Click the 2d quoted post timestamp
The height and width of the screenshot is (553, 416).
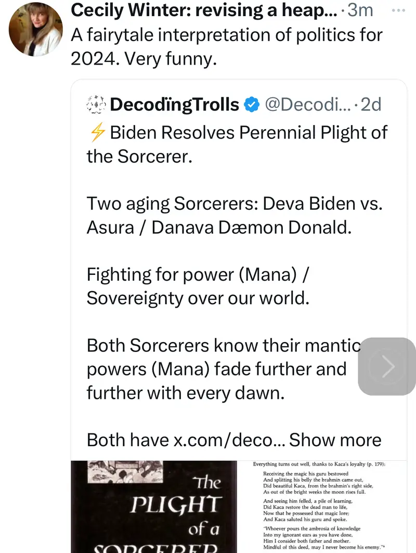pyautogui.click(x=371, y=105)
